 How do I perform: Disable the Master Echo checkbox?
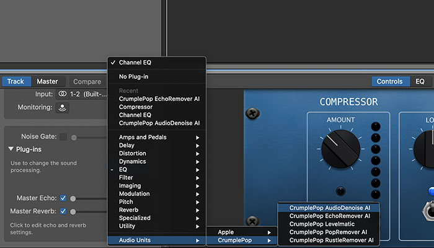tap(63, 198)
